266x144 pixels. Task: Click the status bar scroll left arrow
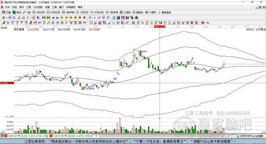96,136
